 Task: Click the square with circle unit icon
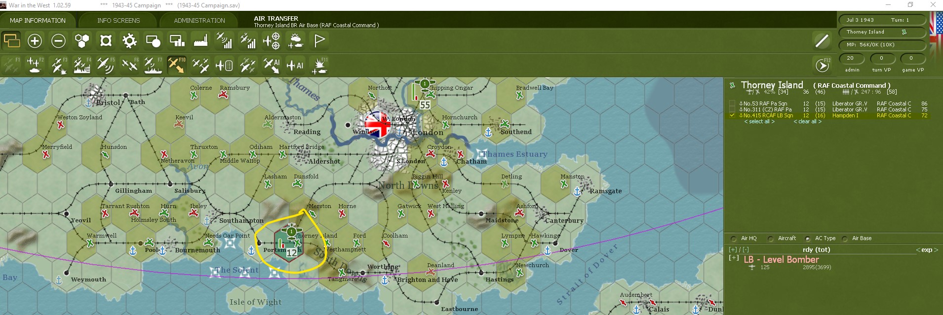pyautogui.click(x=153, y=40)
